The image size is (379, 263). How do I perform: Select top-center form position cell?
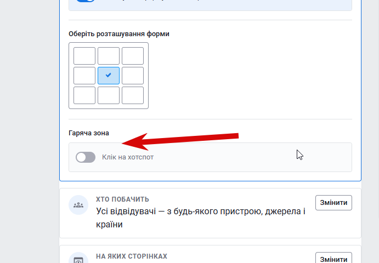click(109, 56)
